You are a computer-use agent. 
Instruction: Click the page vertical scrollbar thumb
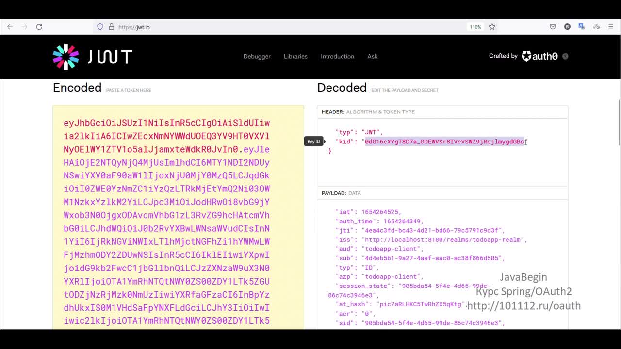[x=619, y=122]
